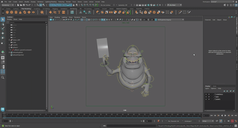Create a poly cone from shelf
This screenshot has height=128, width=238.
coord(20,12)
